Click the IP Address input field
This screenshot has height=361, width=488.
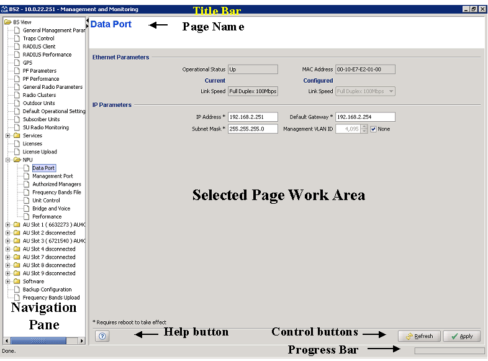253,117
